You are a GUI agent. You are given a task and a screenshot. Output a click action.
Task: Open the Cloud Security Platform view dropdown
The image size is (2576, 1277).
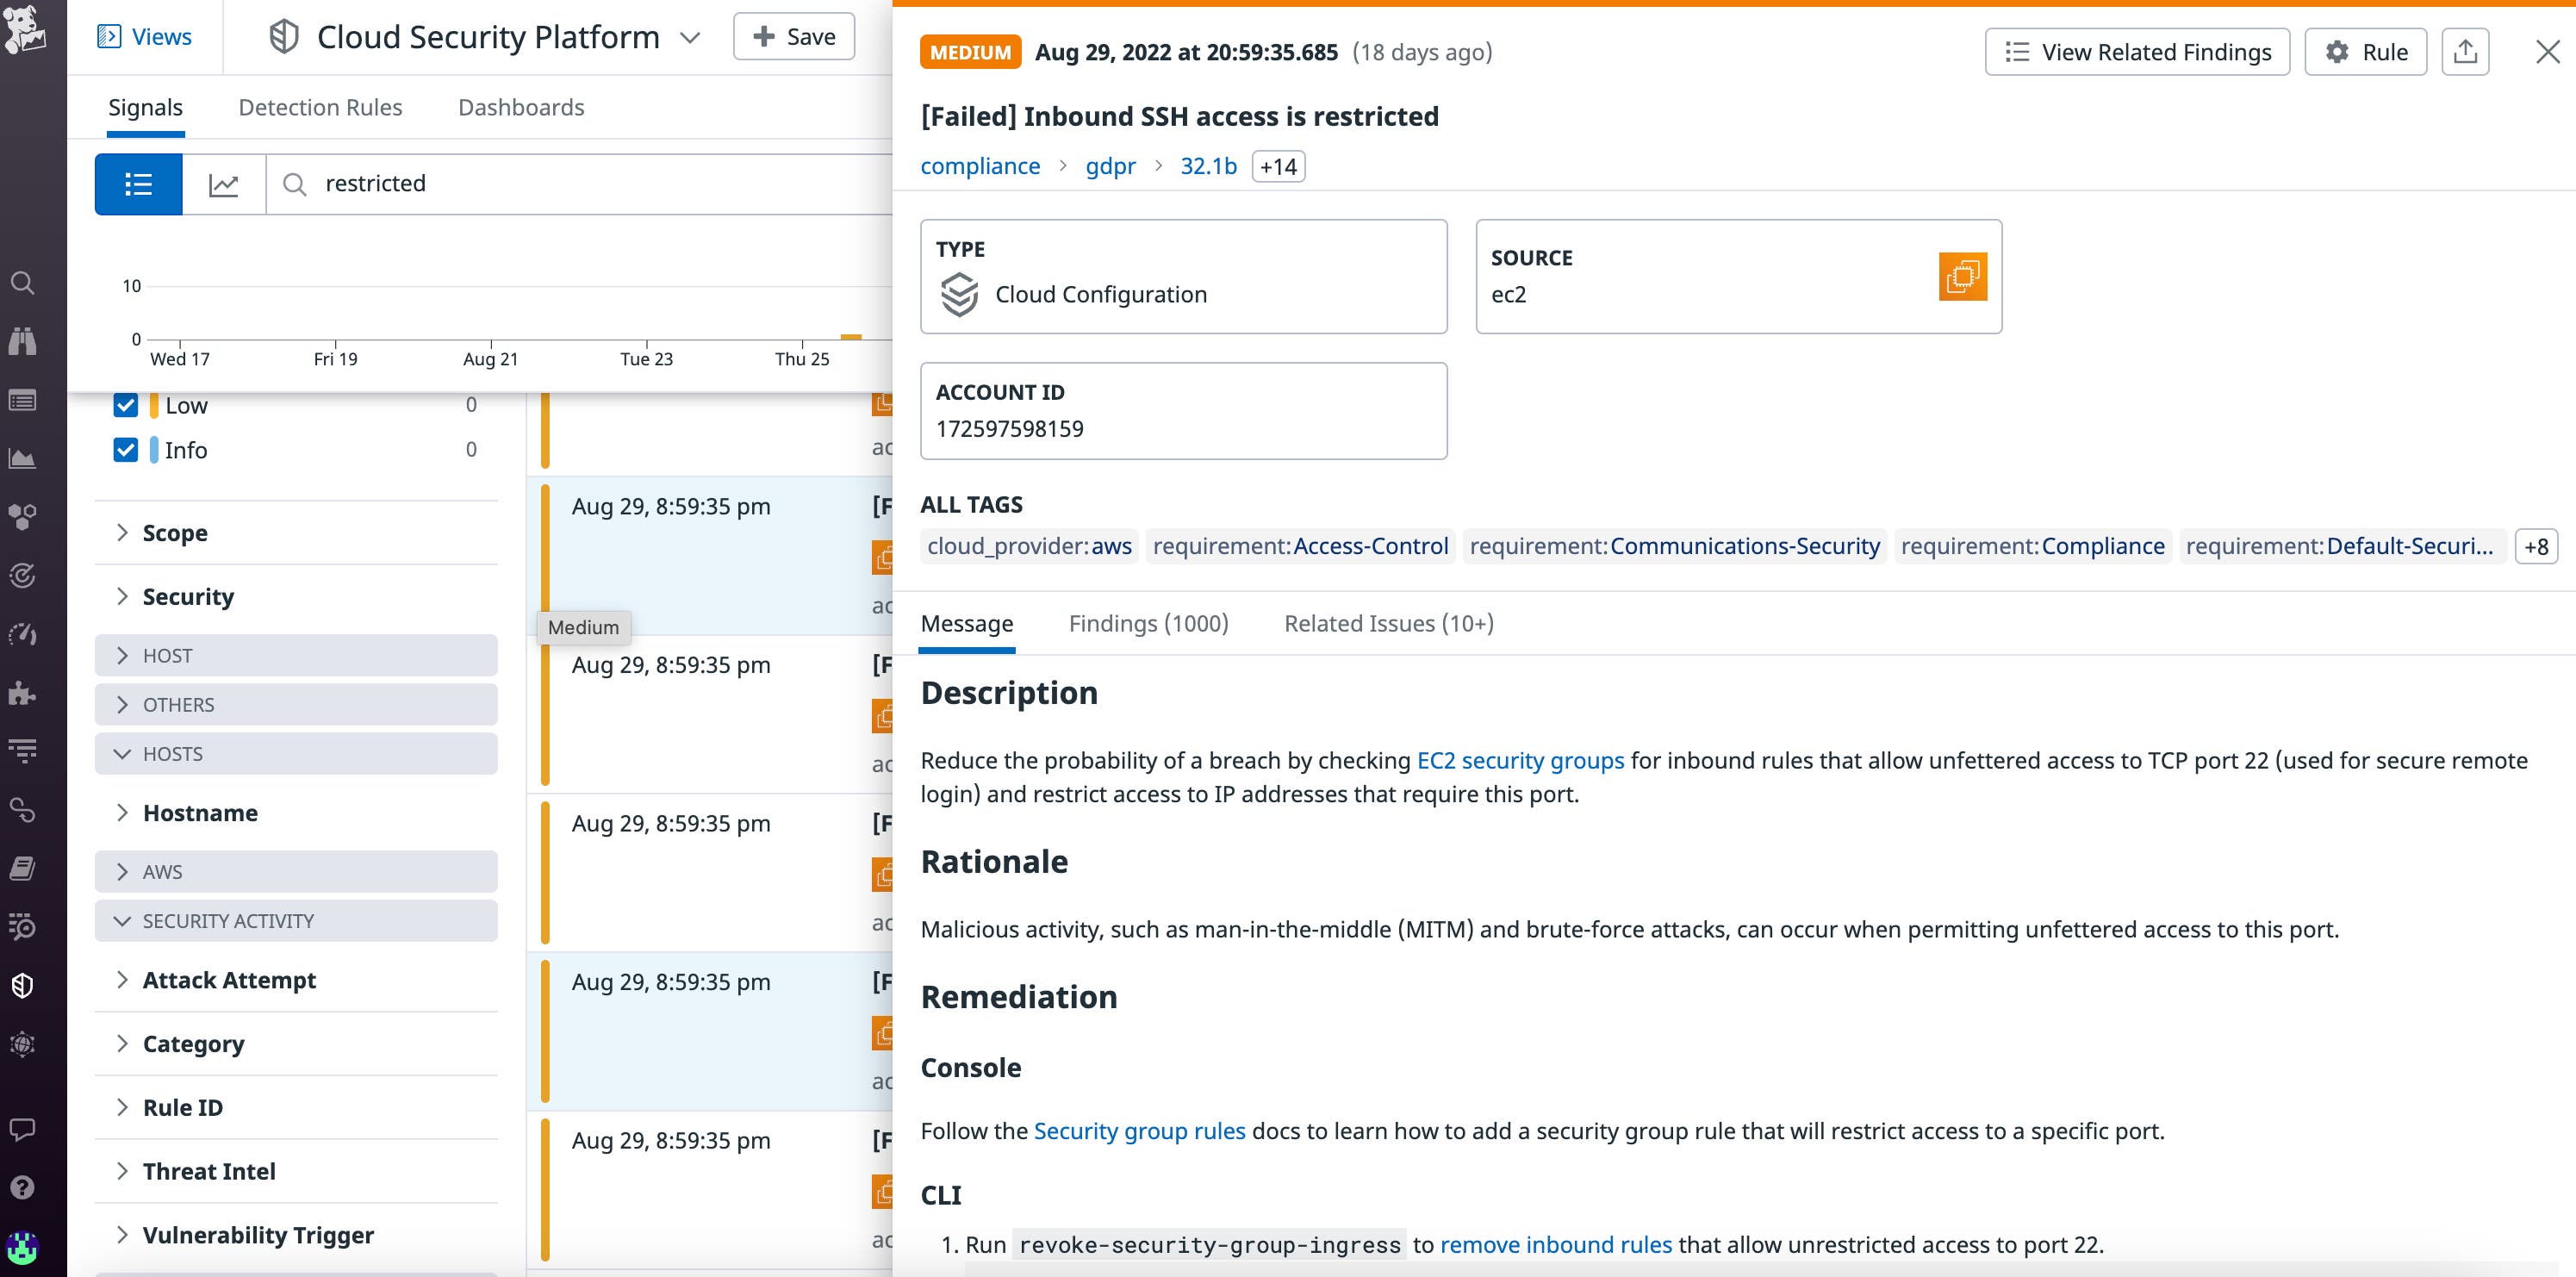point(691,37)
